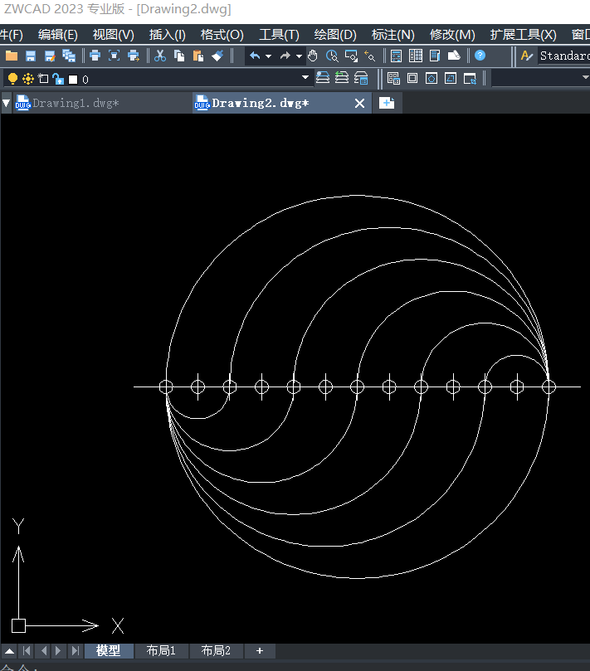Image resolution: width=590 pixels, height=671 pixels.
Task: Click the Save As icon with pencil
Action: [x=50, y=56]
